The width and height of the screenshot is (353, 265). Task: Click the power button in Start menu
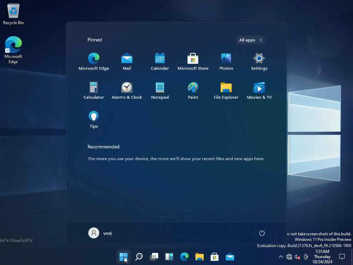[x=262, y=233]
